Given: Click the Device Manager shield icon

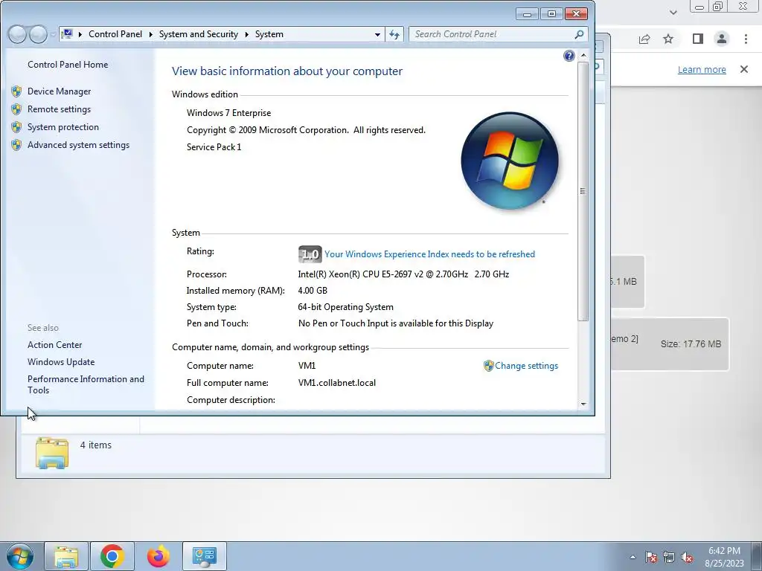Looking at the screenshot, I should pyautogui.click(x=16, y=91).
